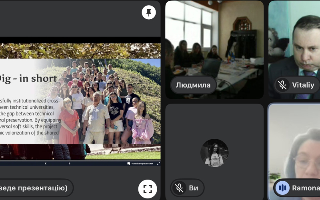Select the presenter caption ending in презентацію

click(x=35, y=188)
